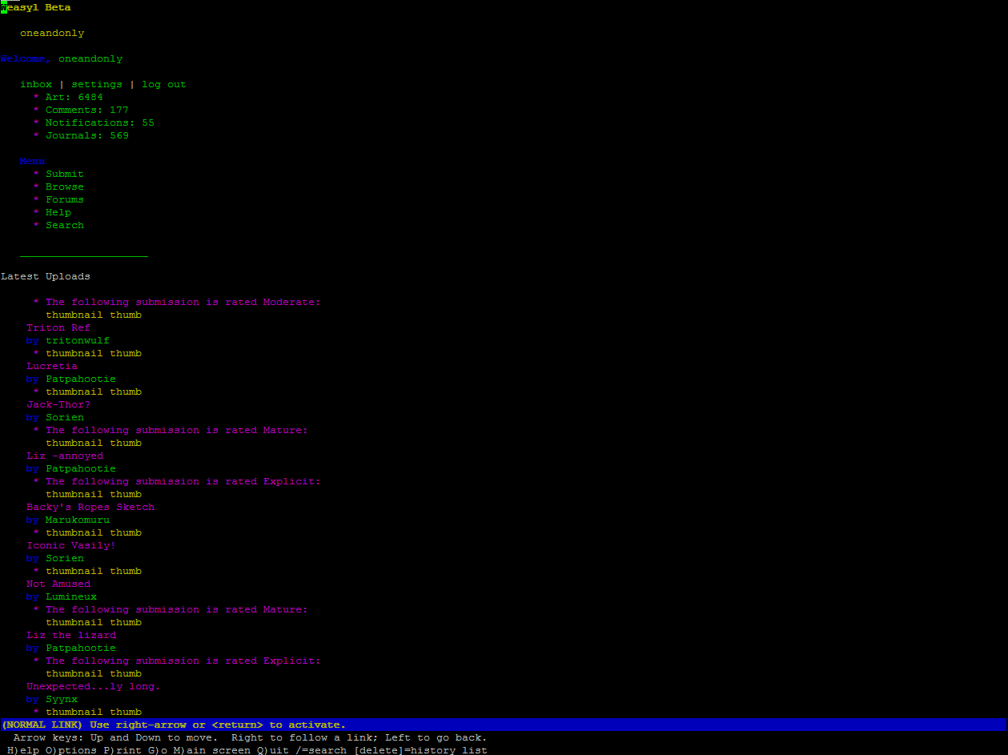Click the log out link
This screenshot has width=1008, height=755.
point(163,84)
